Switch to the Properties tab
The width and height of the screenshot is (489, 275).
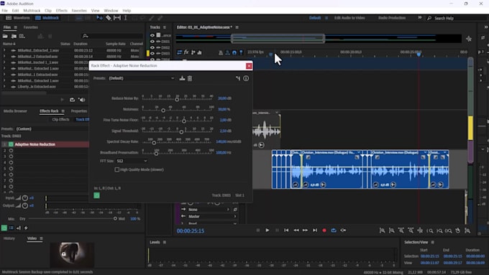[x=79, y=111]
